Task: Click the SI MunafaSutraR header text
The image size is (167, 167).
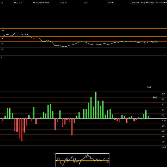Action: (41, 3)
